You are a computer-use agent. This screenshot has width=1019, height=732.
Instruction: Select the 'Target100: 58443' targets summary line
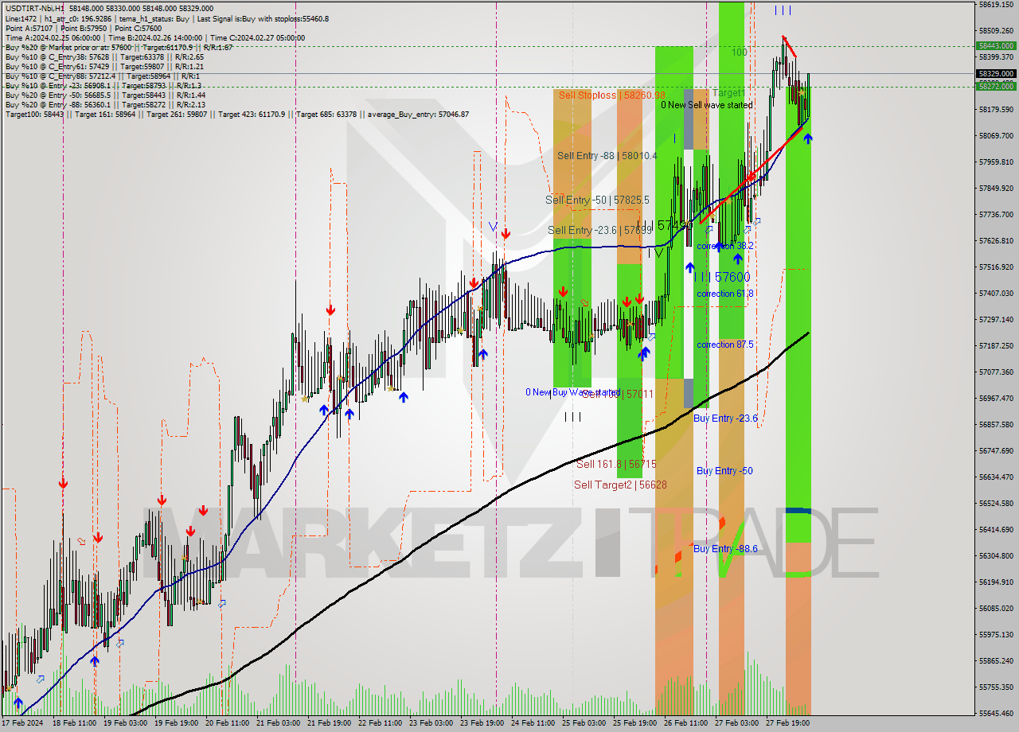coord(236,114)
